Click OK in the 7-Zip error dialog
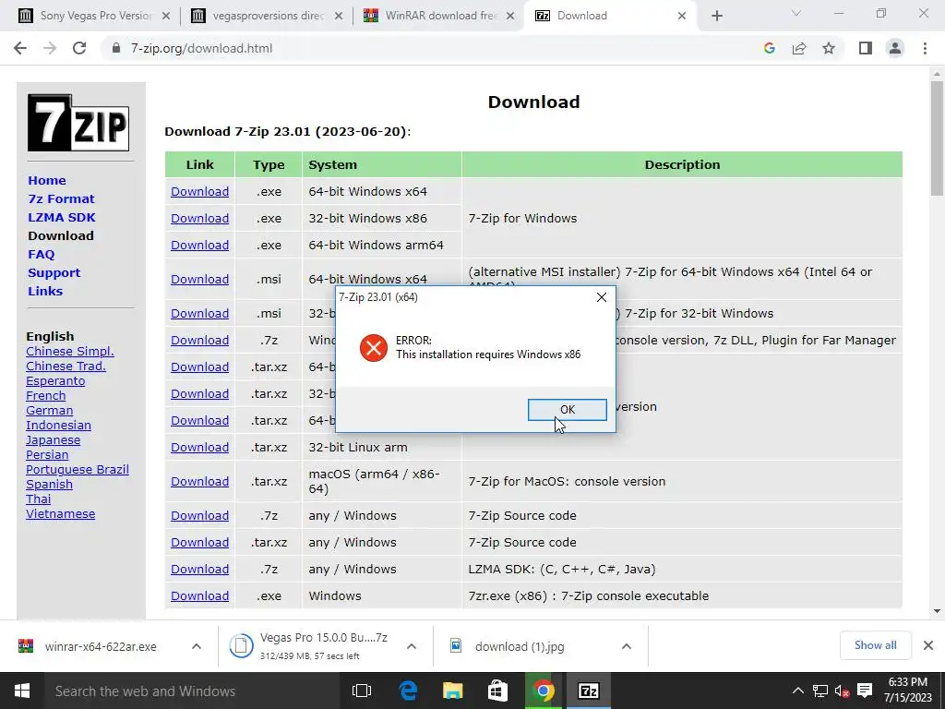This screenshot has height=709, width=945. pyautogui.click(x=568, y=409)
